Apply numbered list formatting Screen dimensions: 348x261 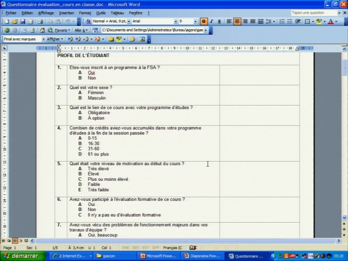point(282,22)
